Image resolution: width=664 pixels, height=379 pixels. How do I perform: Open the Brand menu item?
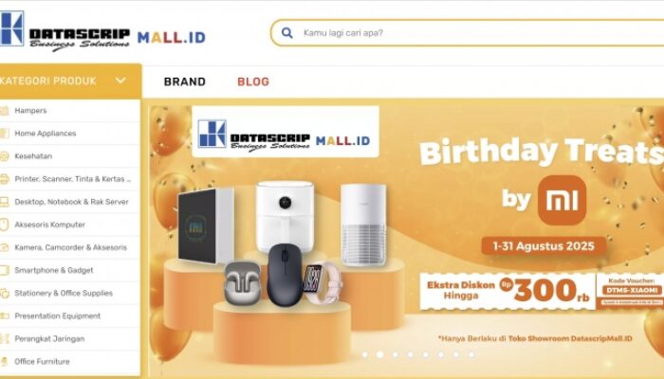pyautogui.click(x=185, y=81)
